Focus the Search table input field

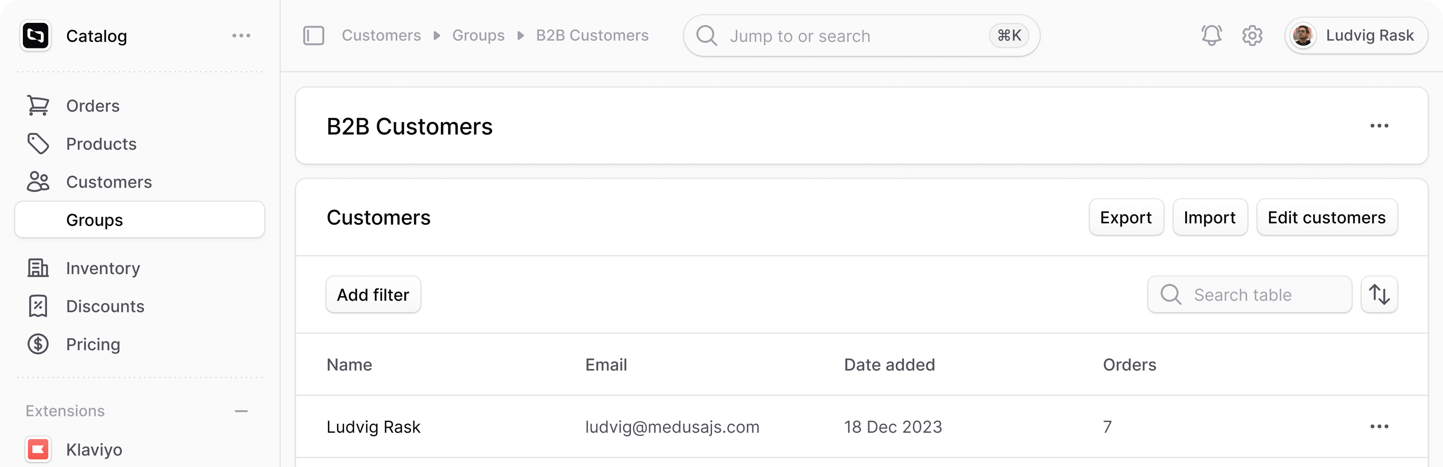click(x=1249, y=295)
